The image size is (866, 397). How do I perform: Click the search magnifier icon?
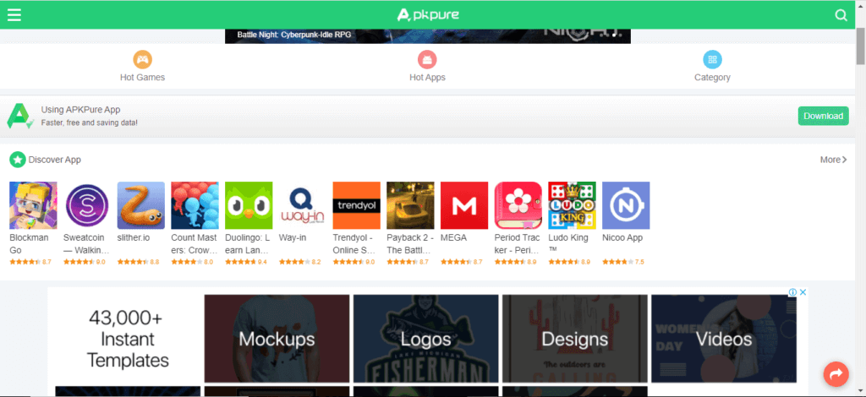coord(841,15)
